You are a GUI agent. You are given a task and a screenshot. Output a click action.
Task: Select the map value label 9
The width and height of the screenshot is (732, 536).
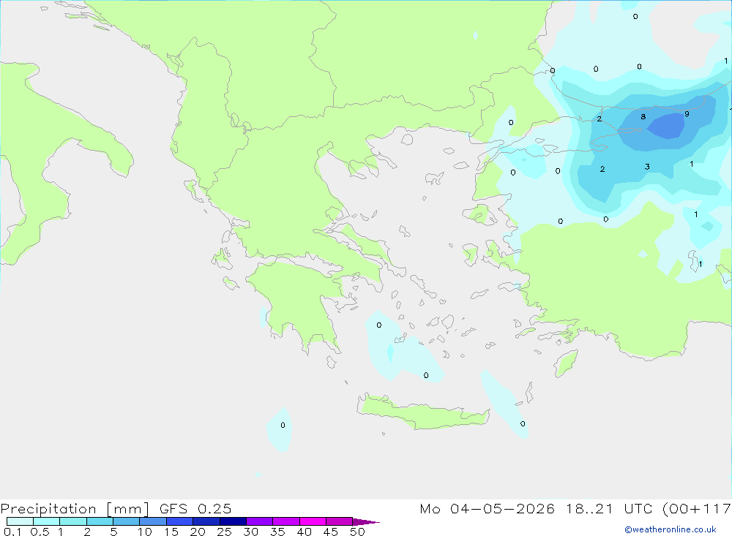(x=687, y=114)
